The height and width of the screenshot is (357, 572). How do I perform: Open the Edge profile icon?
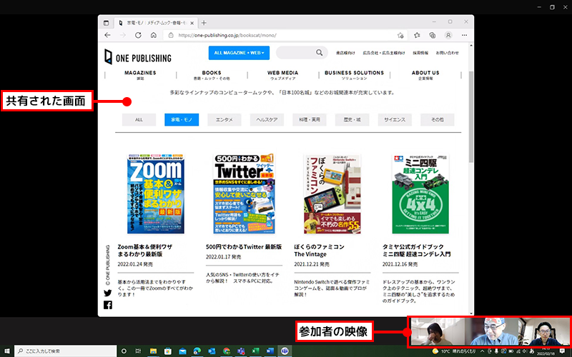[448, 35]
